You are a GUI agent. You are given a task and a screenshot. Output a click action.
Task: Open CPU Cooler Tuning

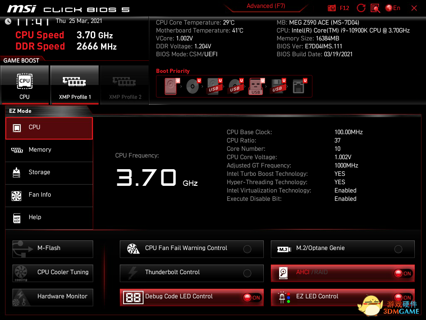point(53,273)
